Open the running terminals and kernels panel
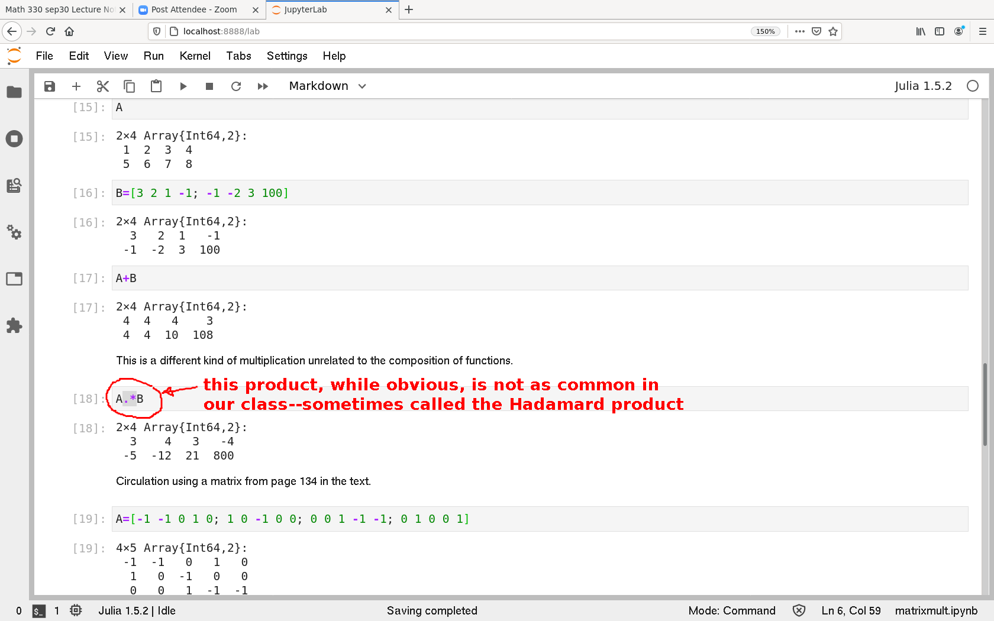The width and height of the screenshot is (994, 621). tap(14, 139)
